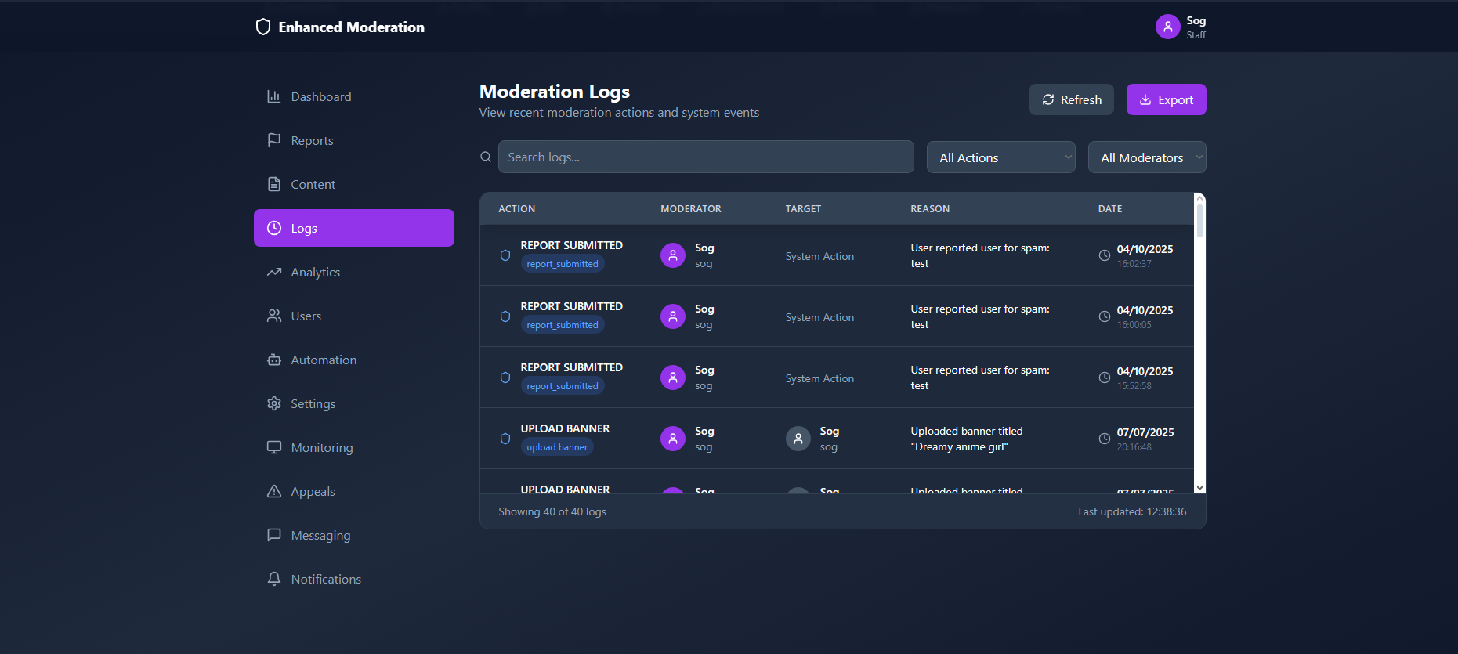Click moderator avatar on 16:00:05 row
Screen dimensions: 1458x654
(x=673, y=316)
